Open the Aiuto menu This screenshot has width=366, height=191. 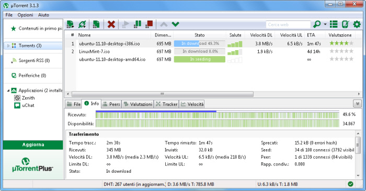point(43,15)
